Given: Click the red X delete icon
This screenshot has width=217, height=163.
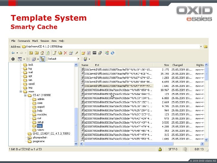Looking at the screenshot, I should point(65,53).
